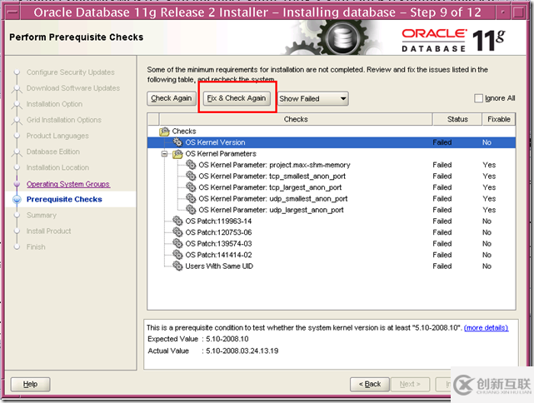Select udp_largest_anon_port parameter row
The image size is (534, 403).
point(332,210)
